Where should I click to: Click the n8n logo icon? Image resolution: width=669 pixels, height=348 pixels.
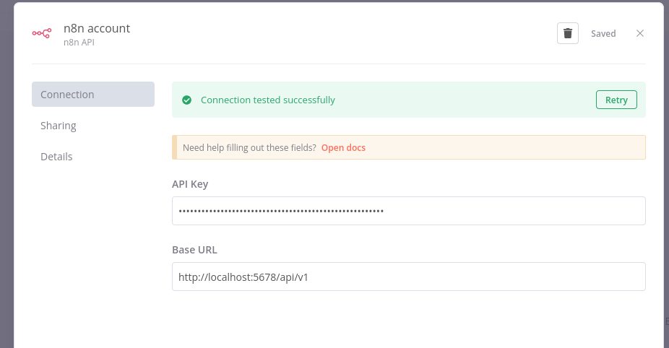click(41, 33)
